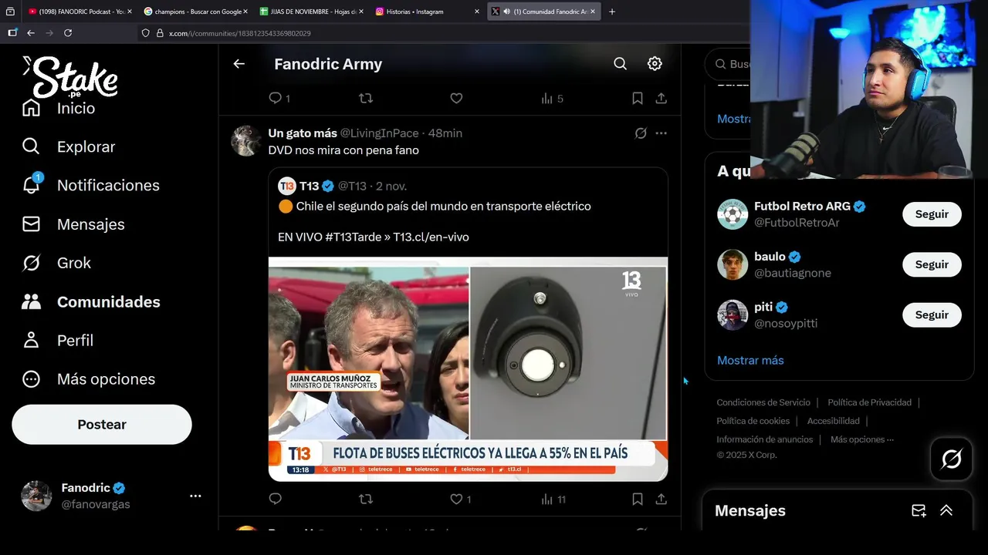Share the DVD nos mira post
This screenshot has width=988, height=555.
pos(661,499)
